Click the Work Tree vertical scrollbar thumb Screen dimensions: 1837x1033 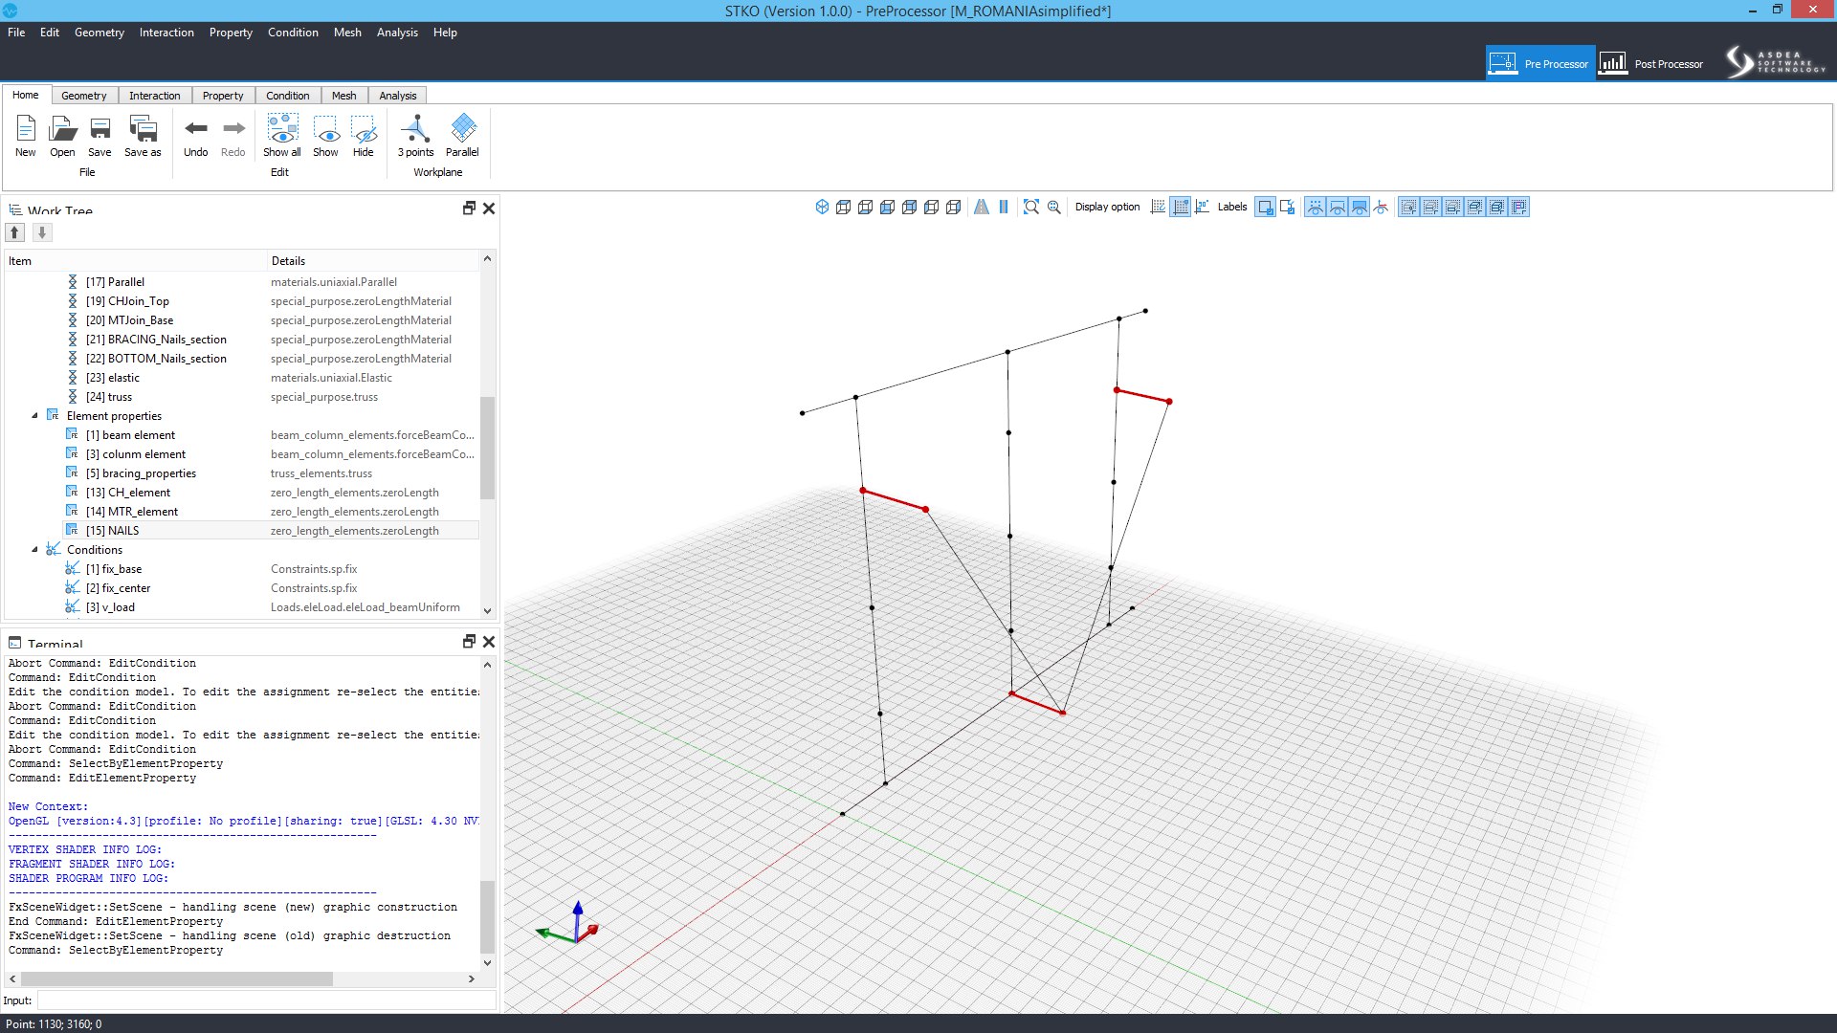tap(487, 448)
